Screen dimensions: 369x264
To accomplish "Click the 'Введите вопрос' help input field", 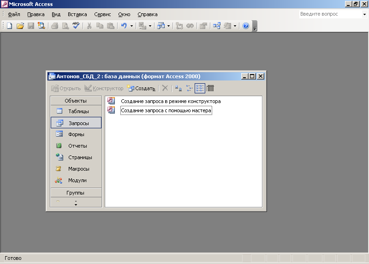I will point(331,14).
